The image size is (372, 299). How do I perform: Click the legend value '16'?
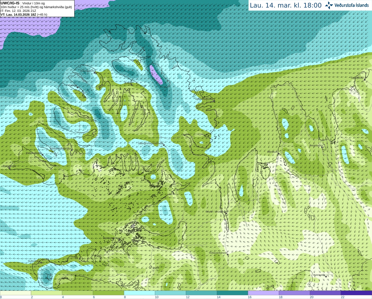point(250,297)
